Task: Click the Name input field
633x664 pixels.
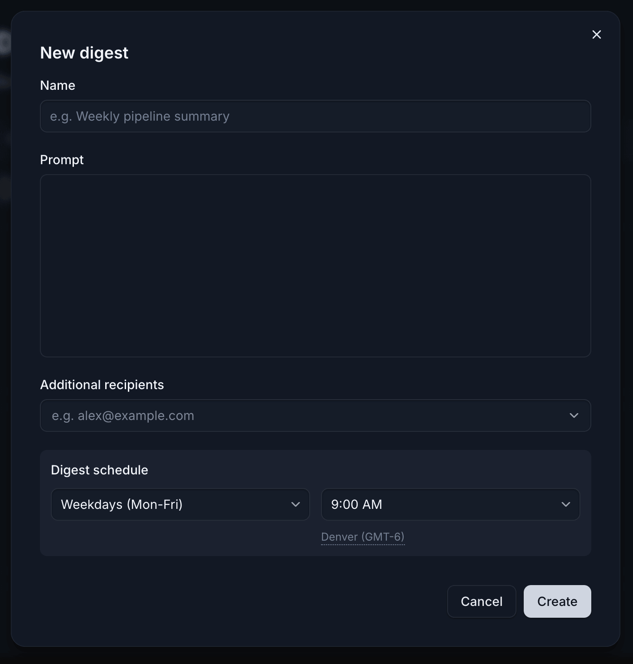Action: pyautogui.click(x=315, y=116)
